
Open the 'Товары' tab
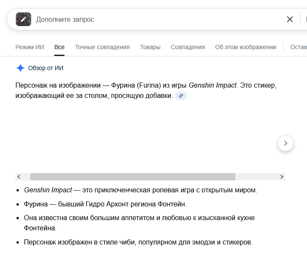click(150, 47)
